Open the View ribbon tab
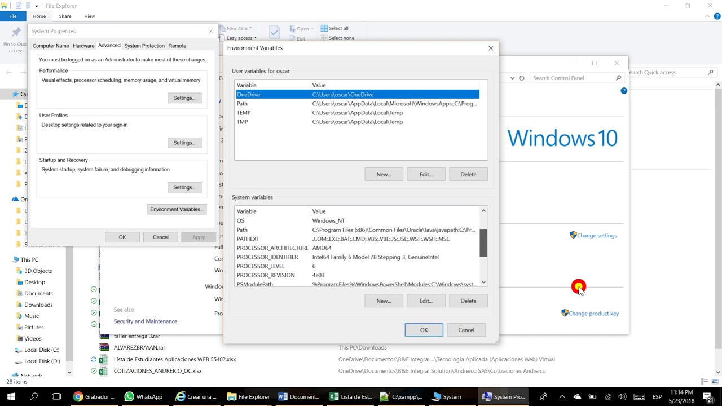Viewport: 722px width, 406px height. point(90,16)
